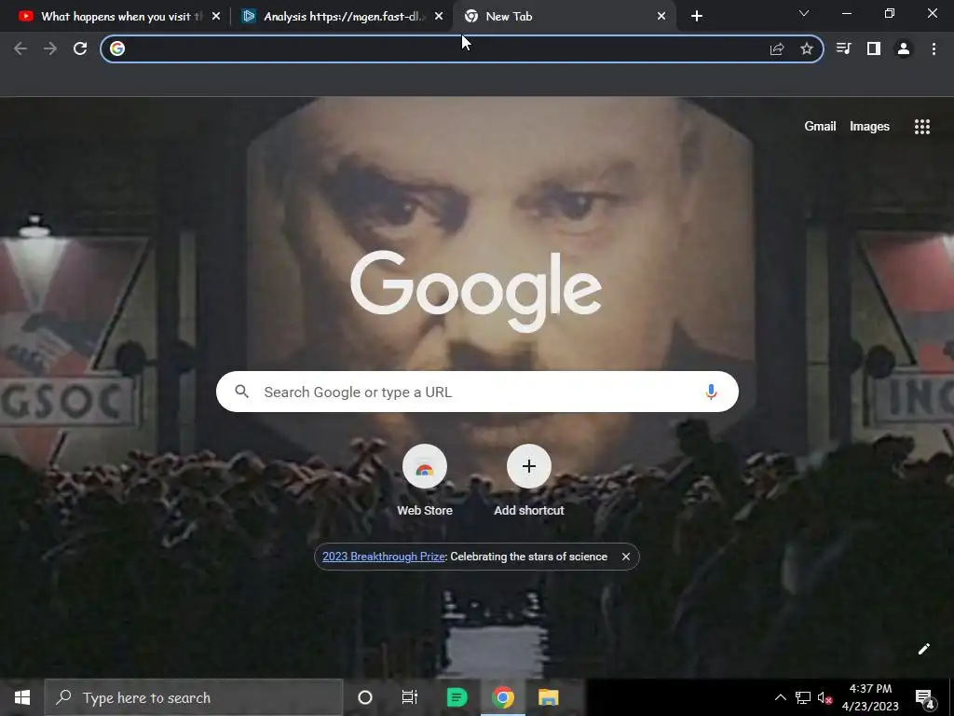Open the Google apps grid
This screenshot has width=954, height=716.
922,127
